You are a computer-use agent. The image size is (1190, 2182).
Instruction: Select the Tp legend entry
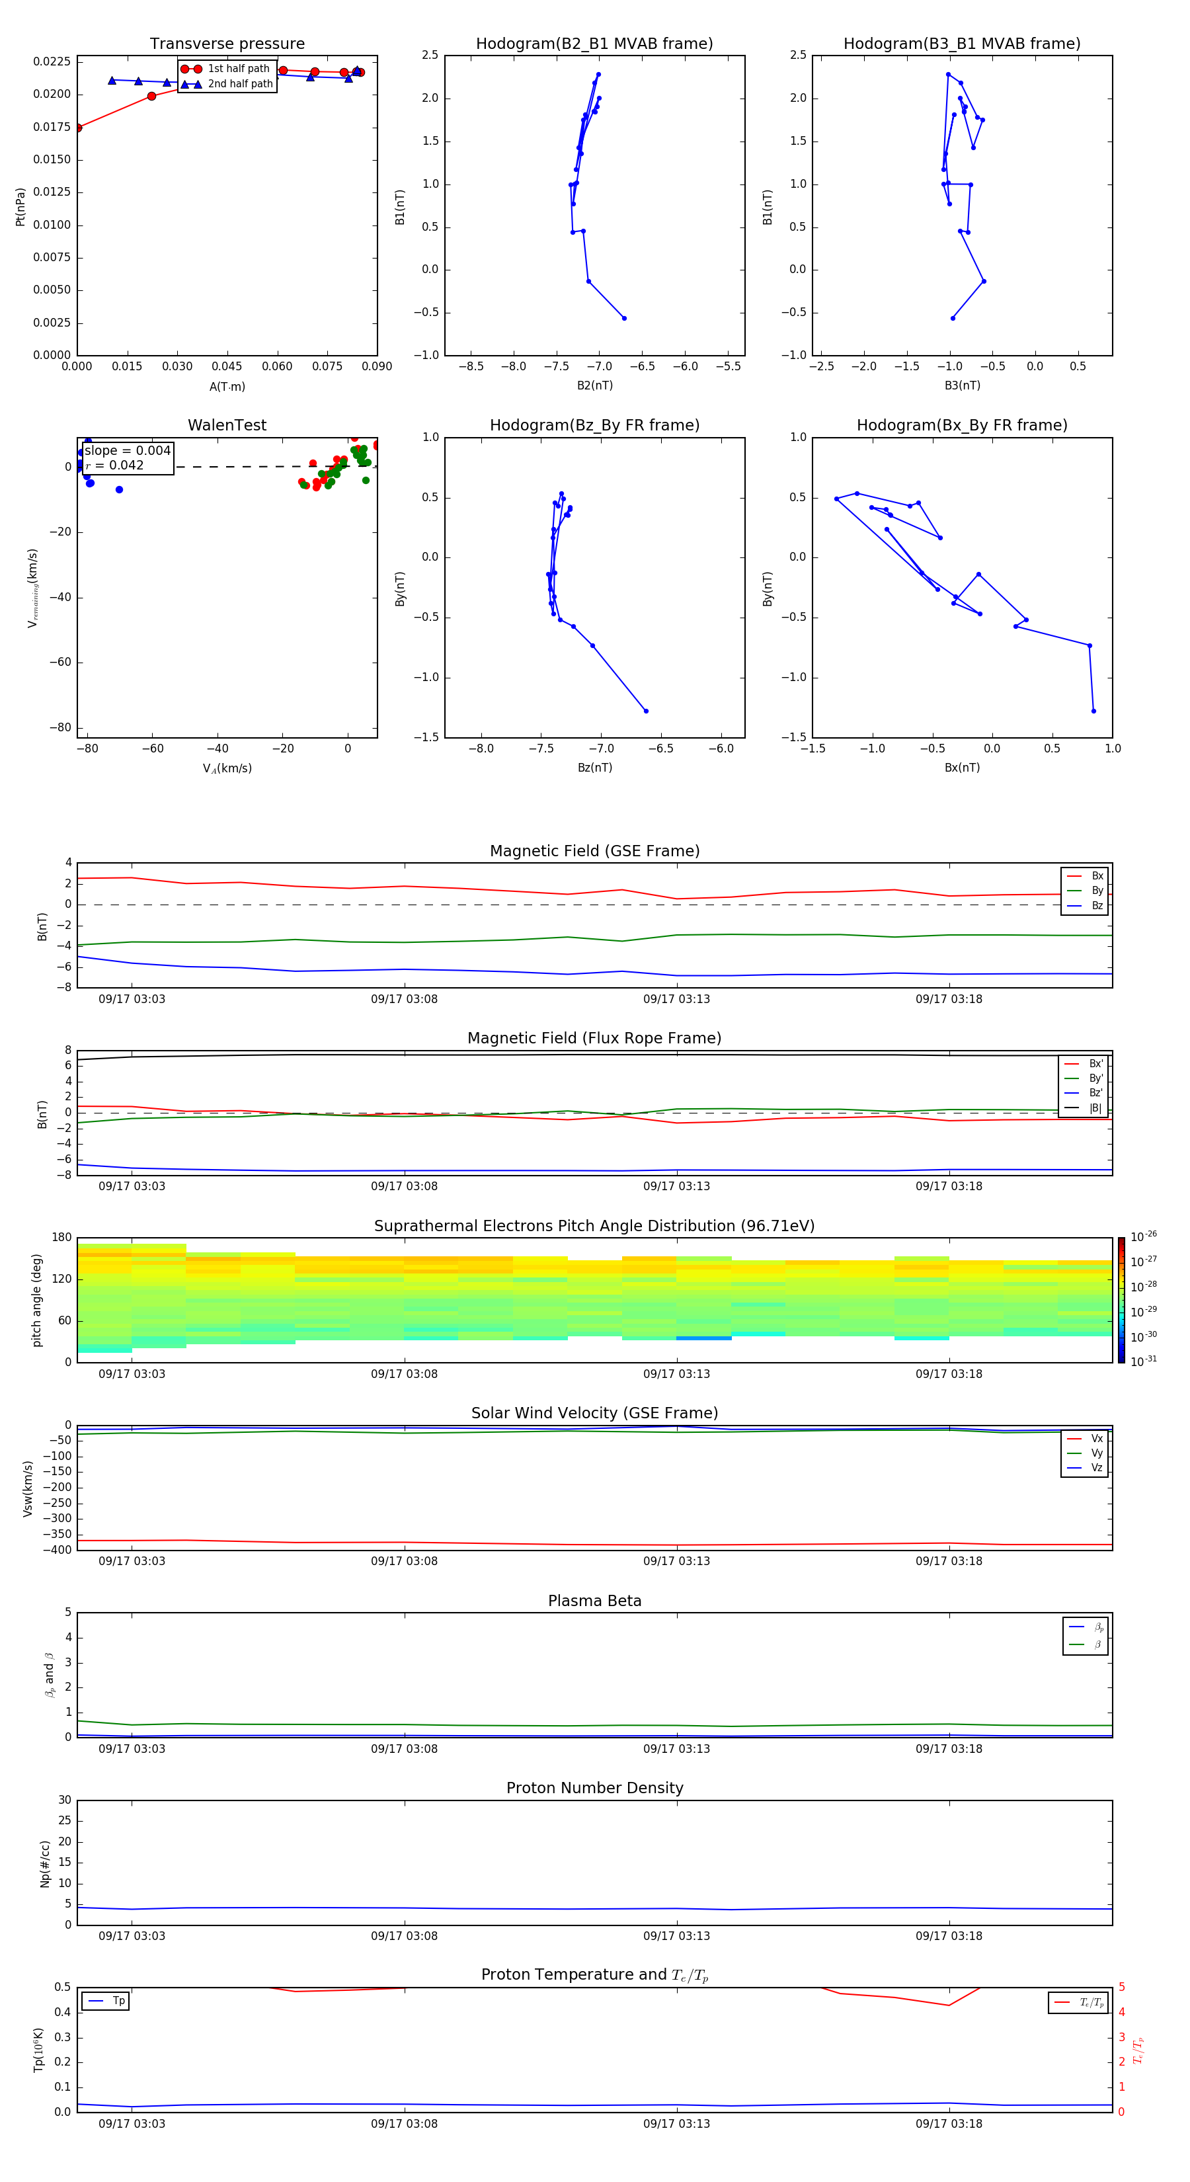tap(105, 2001)
